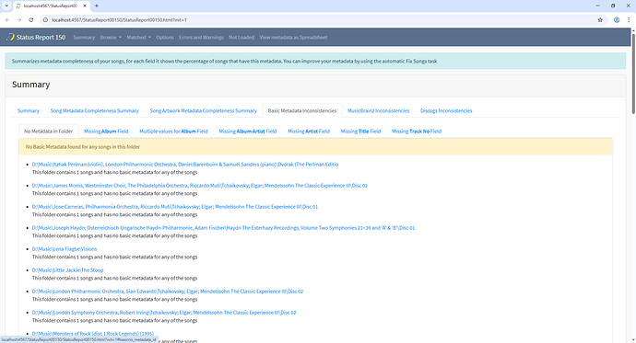Screen dimensions: 636x343
Task: Select the Missing Track No Field tab
Action: [417, 131]
